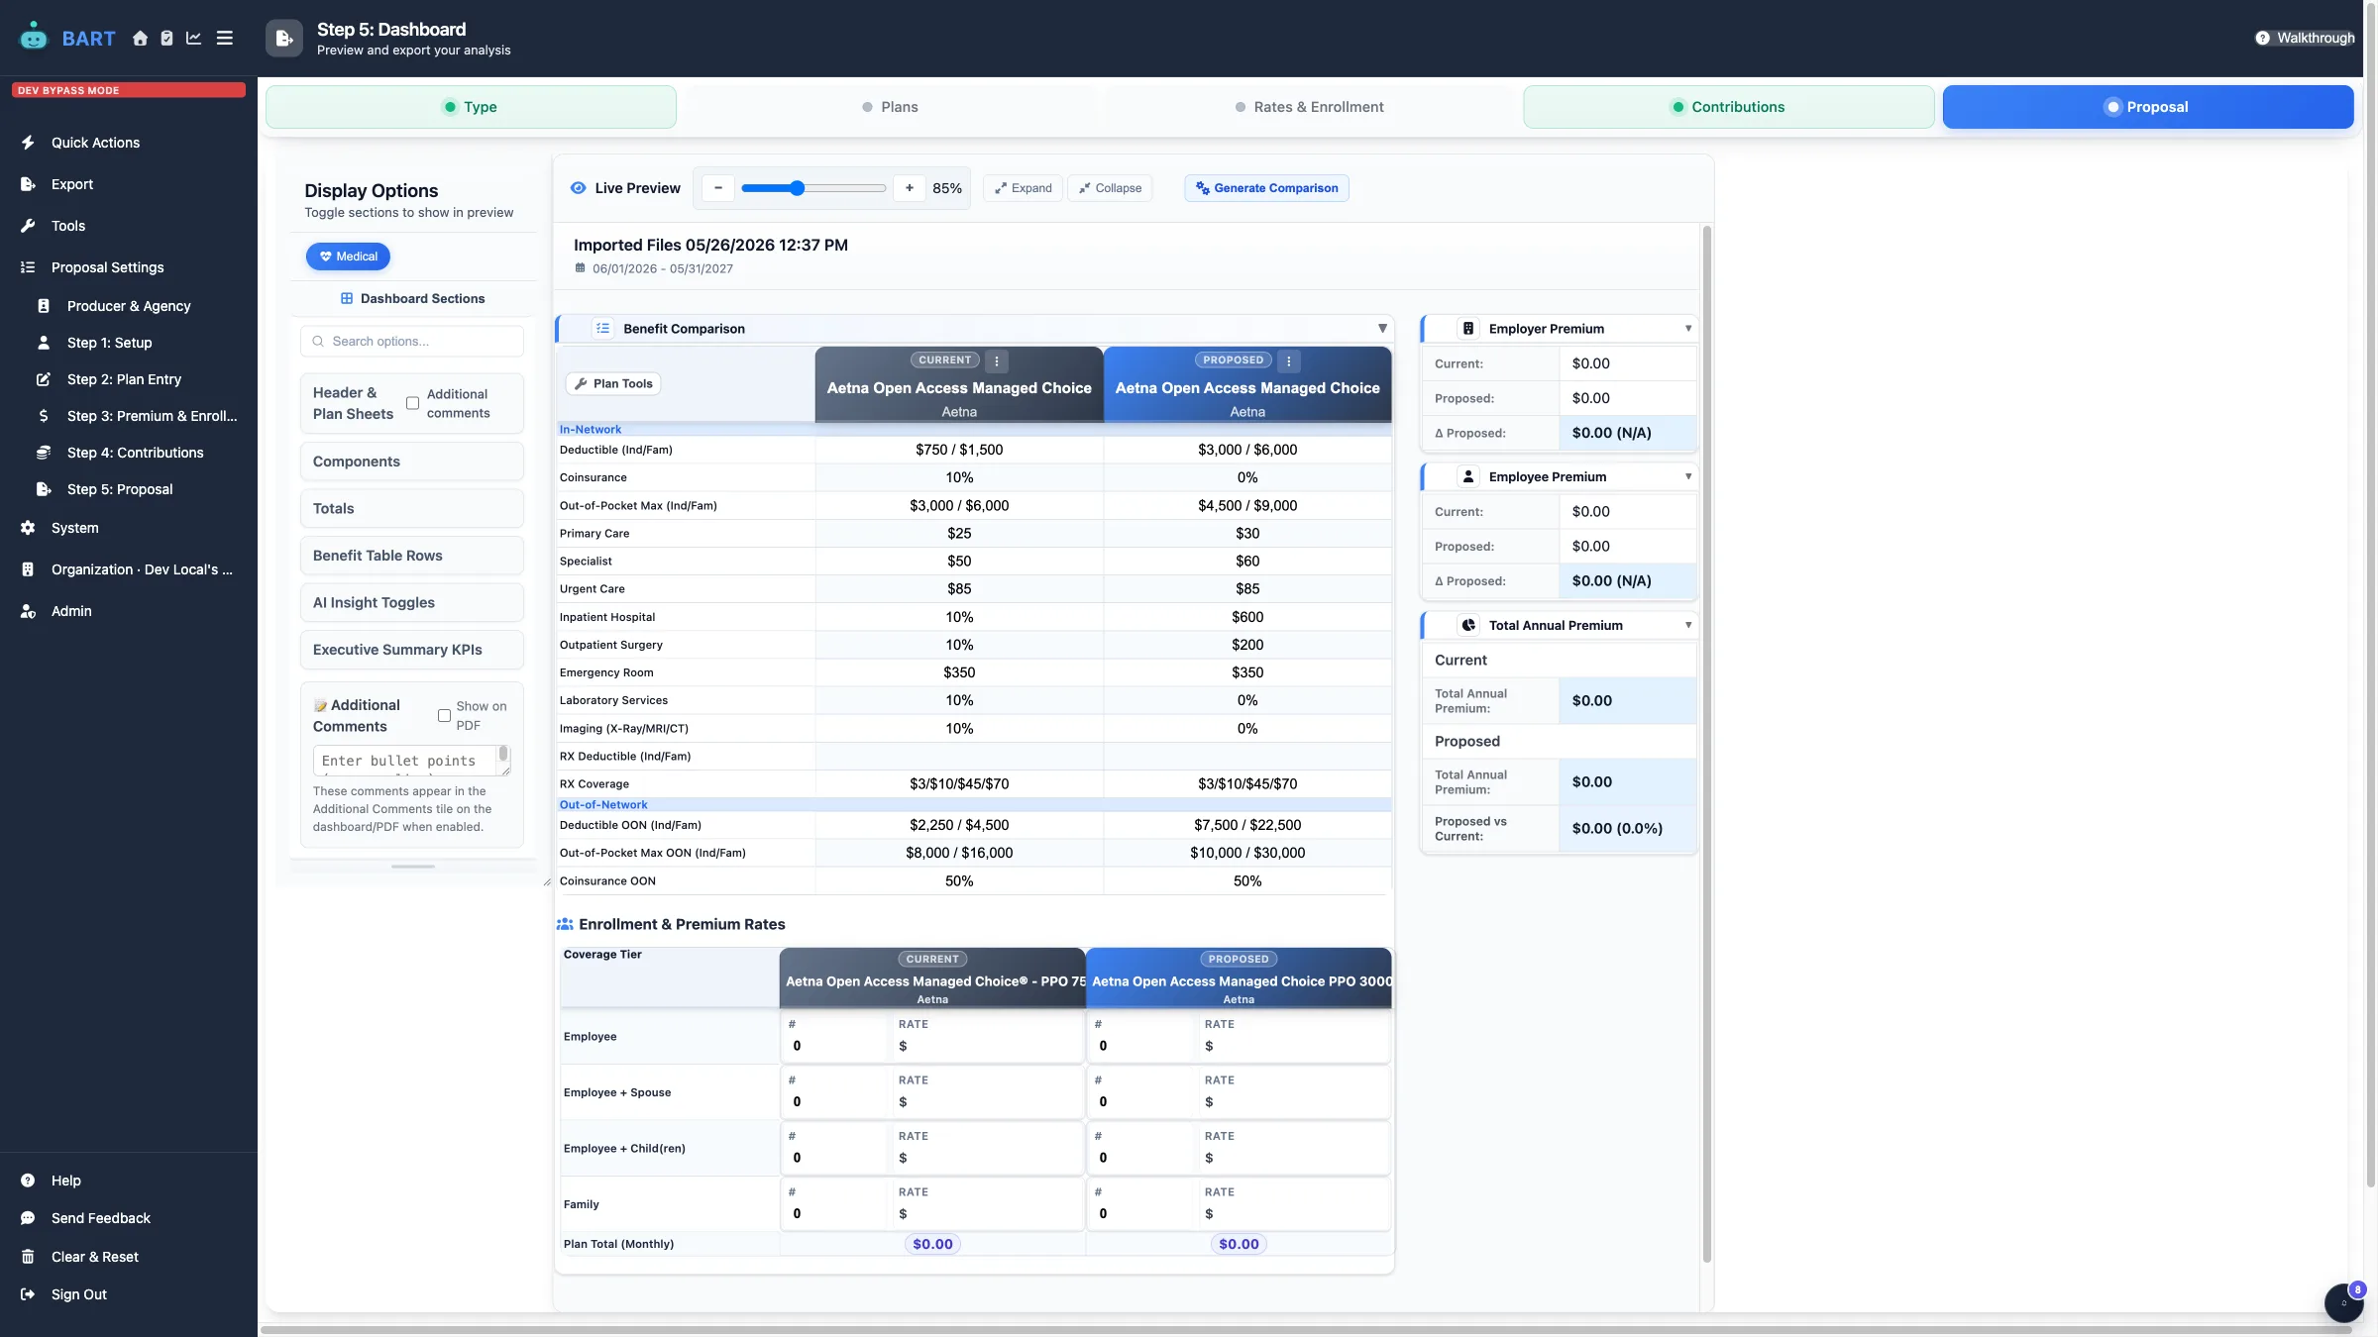Expand the Components options section
2378x1337 pixels.
(412, 462)
